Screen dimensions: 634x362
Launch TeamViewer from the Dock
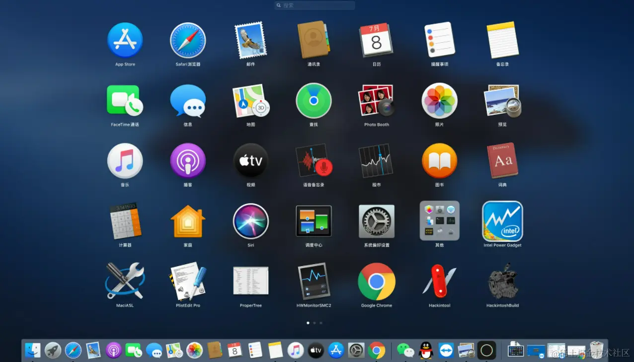point(446,350)
